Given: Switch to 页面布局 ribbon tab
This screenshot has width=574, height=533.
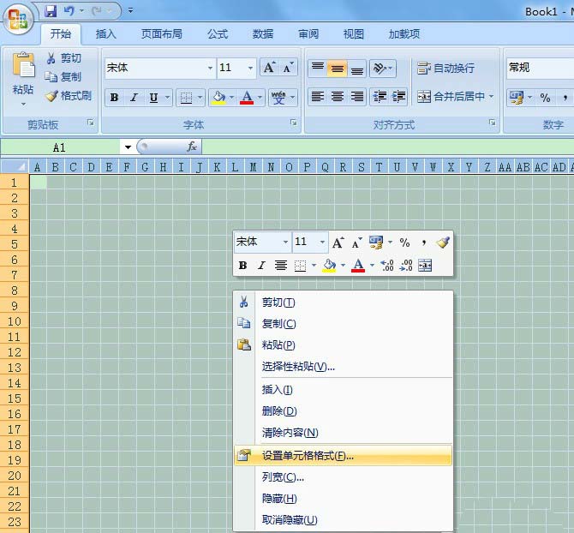Looking at the screenshot, I should point(161,34).
